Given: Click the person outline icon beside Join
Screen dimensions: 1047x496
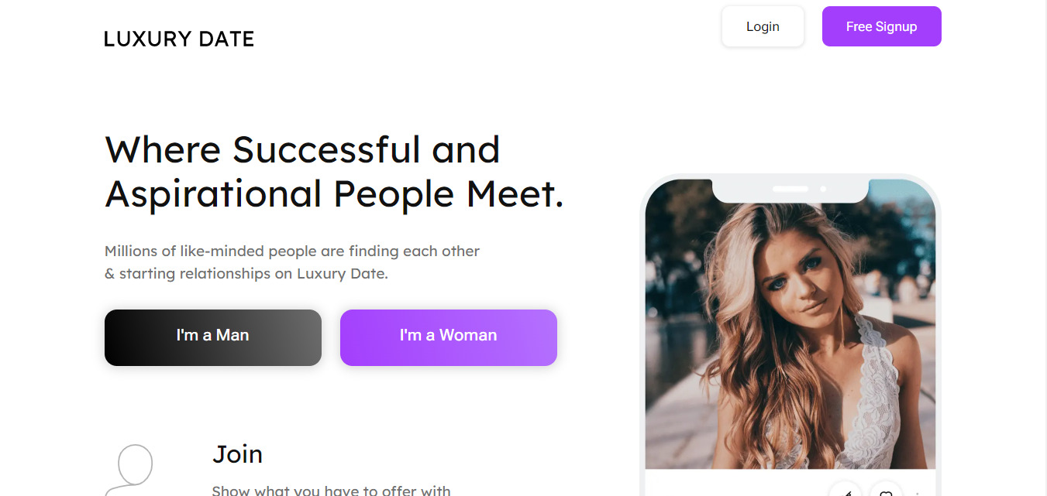Looking at the screenshot, I should [x=129, y=470].
